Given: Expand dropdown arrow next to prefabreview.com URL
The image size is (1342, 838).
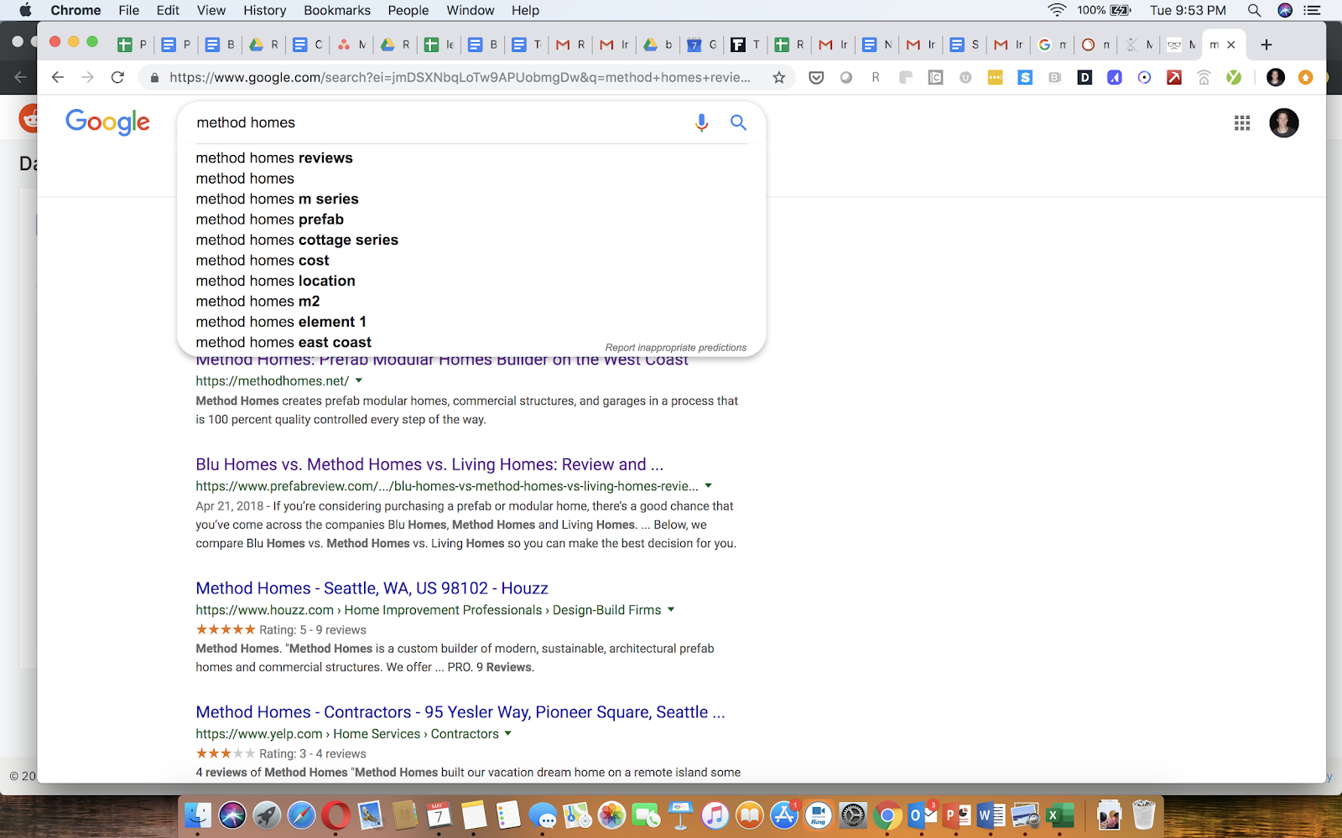Looking at the screenshot, I should [x=708, y=486].
